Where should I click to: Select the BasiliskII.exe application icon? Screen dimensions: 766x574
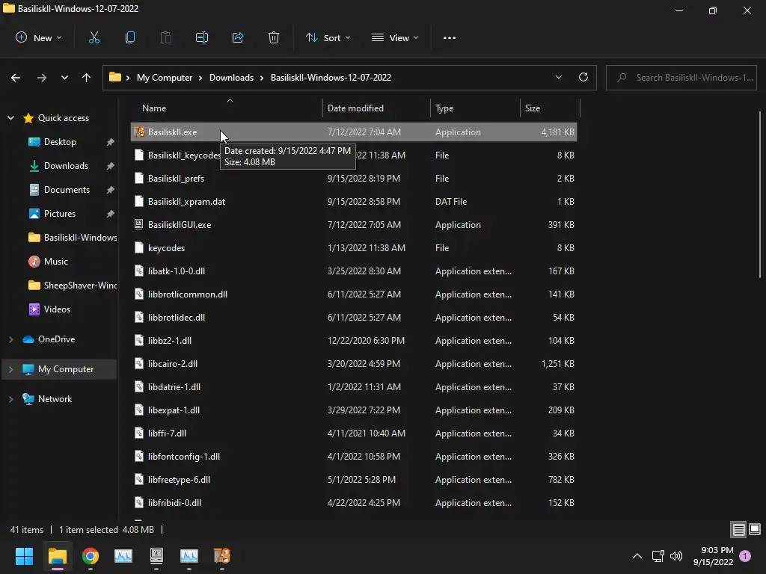(139, 132)
